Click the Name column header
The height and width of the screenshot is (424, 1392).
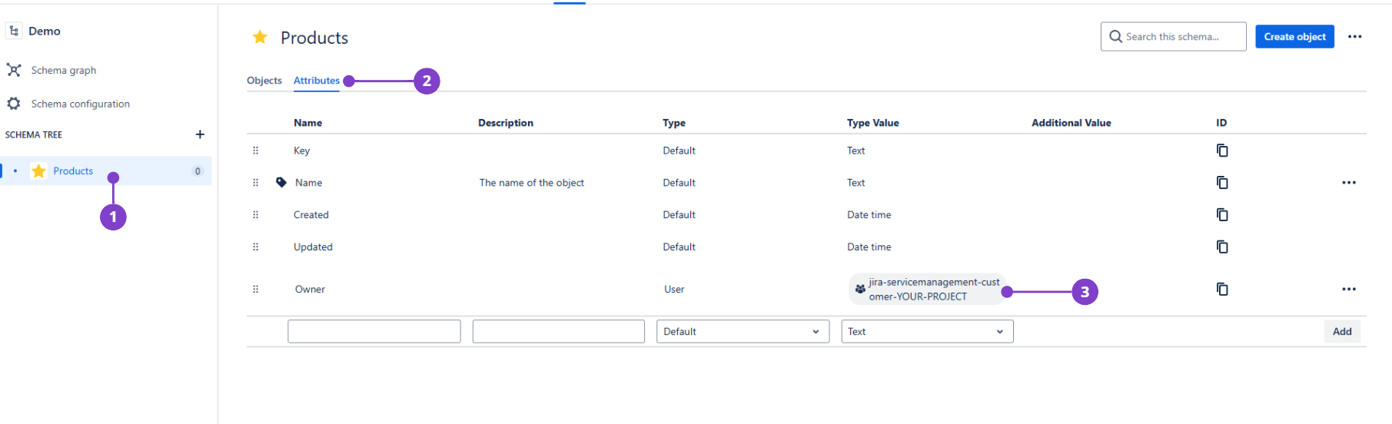click(307, 123)
